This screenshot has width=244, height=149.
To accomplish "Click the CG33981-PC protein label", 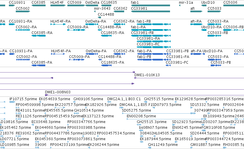I will pos(177,63).
